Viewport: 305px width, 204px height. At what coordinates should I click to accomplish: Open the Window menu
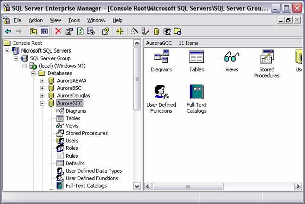[96, 20]
